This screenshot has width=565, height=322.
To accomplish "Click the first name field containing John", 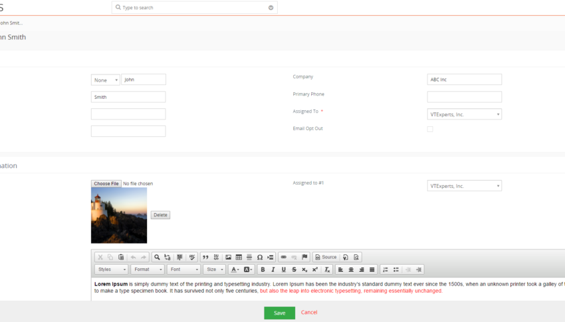I will (144, 80).
